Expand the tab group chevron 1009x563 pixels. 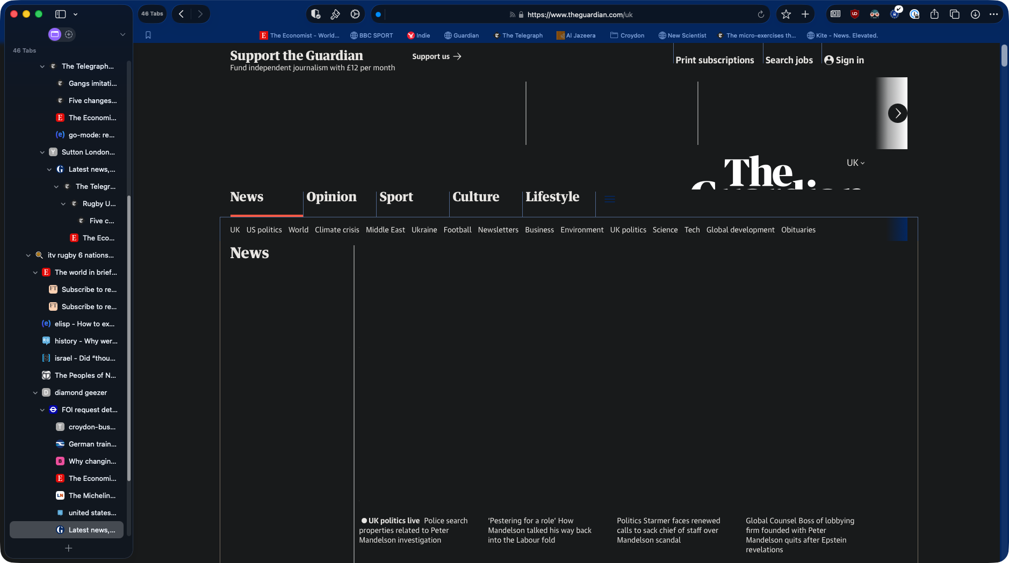tap(122, 34)
